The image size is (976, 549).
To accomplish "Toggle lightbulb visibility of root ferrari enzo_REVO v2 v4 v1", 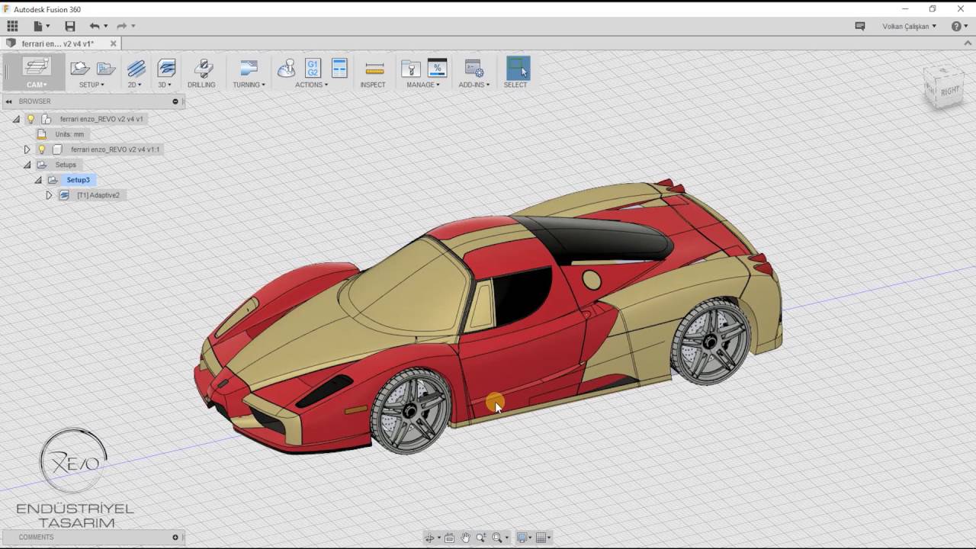I will tap(31, 119).
